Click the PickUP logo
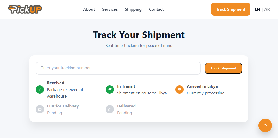This screenshot has height=138, width=278. 25,9
